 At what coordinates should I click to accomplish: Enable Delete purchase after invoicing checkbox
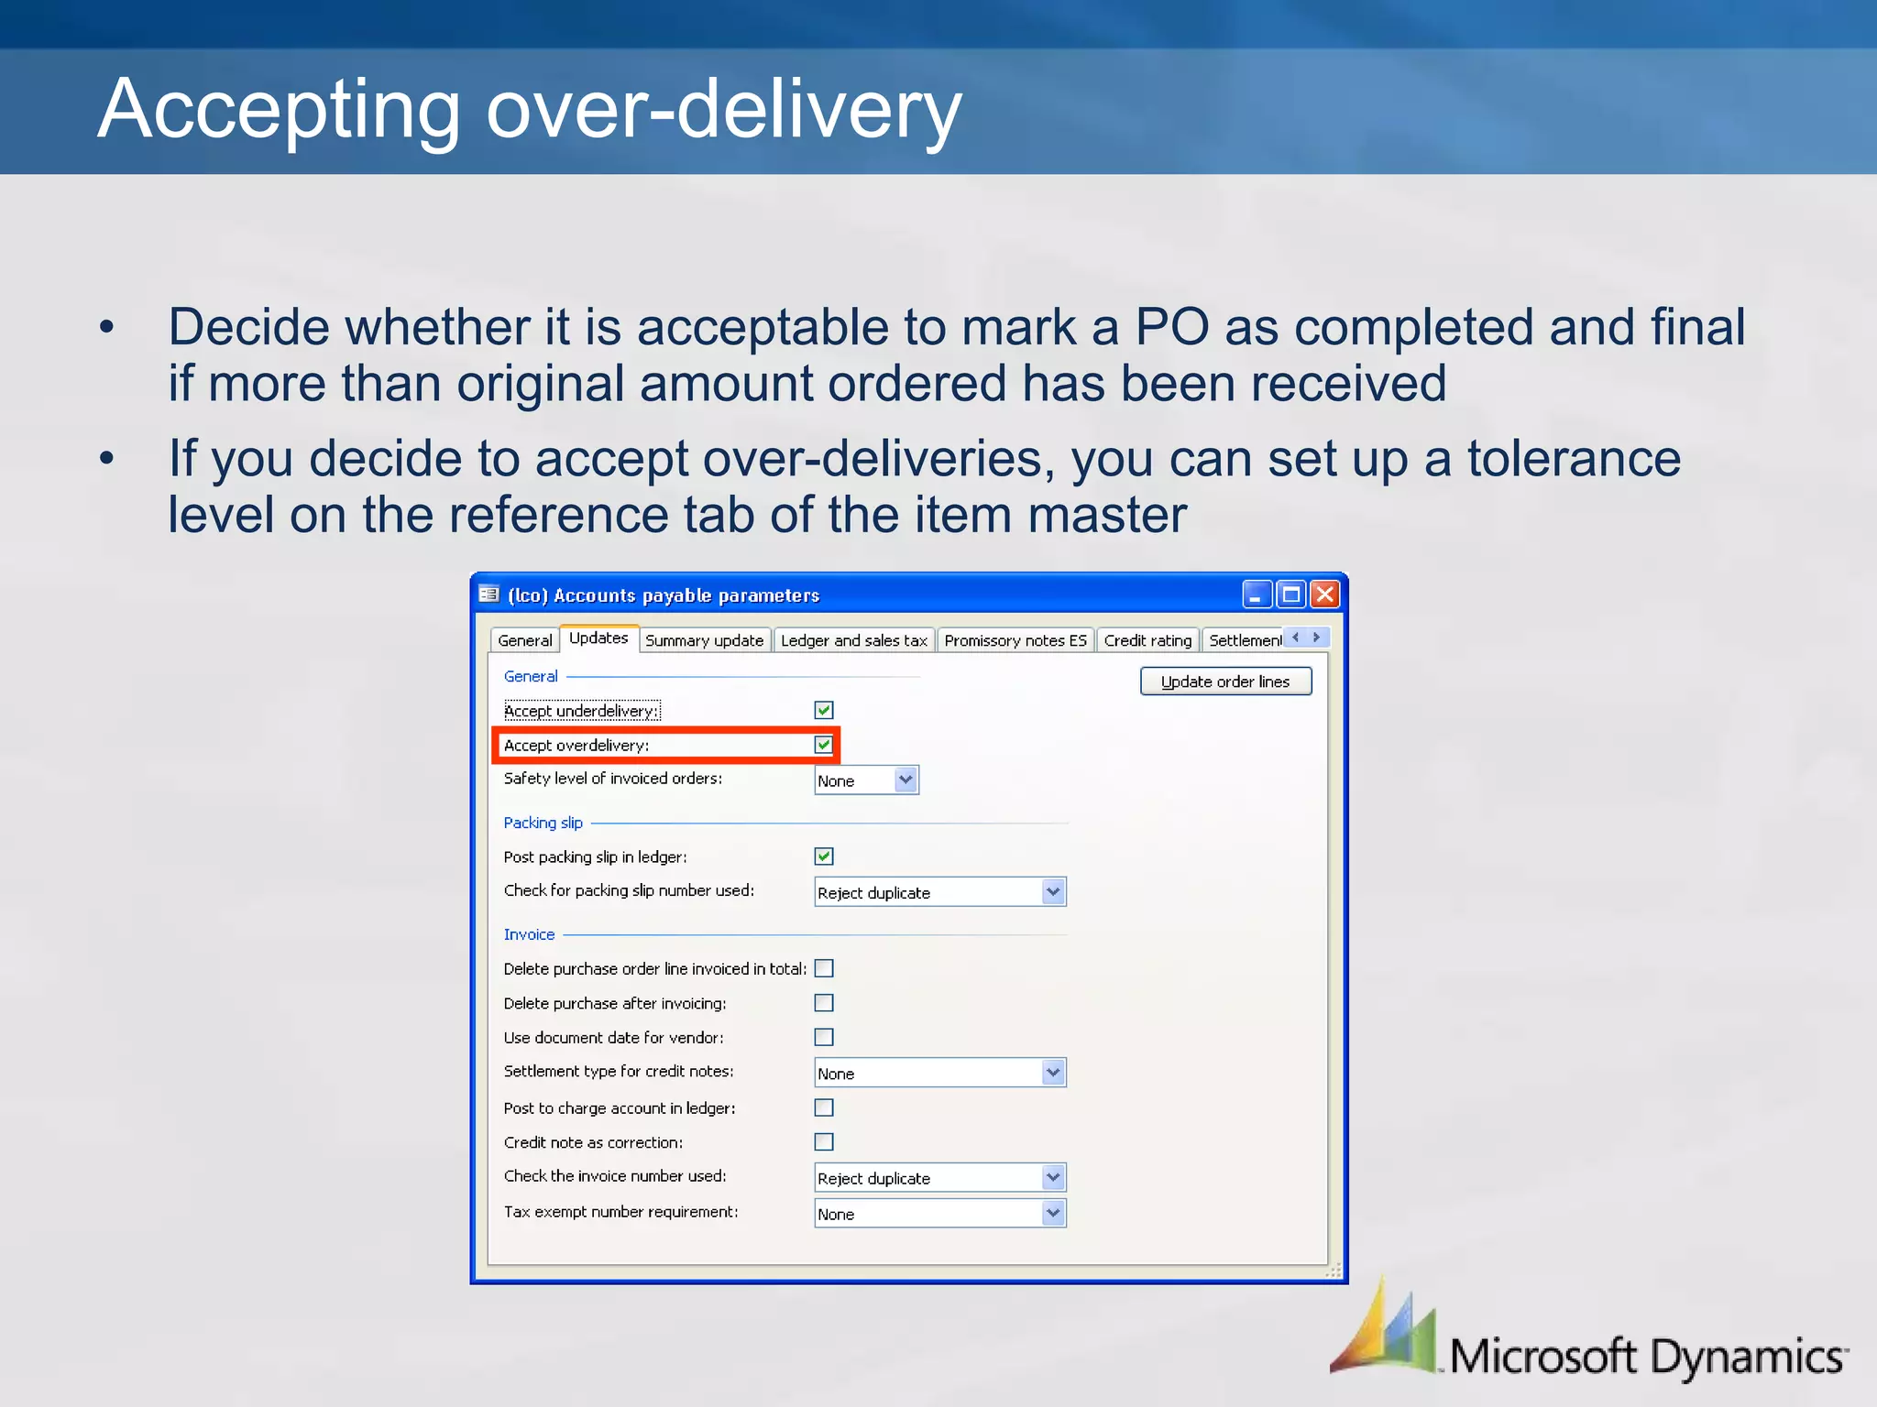point(824,1003)
